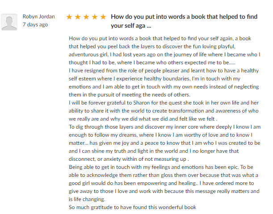Open the bold review title heading
Image resolution: width=273 pixels, height=214 pixels.
coord(184,21)
